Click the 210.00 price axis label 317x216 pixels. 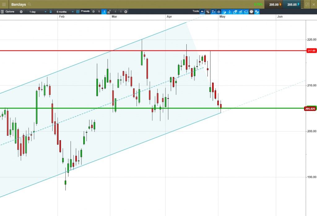[x=312, y=85]
